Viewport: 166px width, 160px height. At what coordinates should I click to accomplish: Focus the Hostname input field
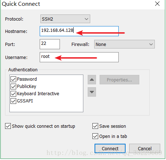(79, 31)
